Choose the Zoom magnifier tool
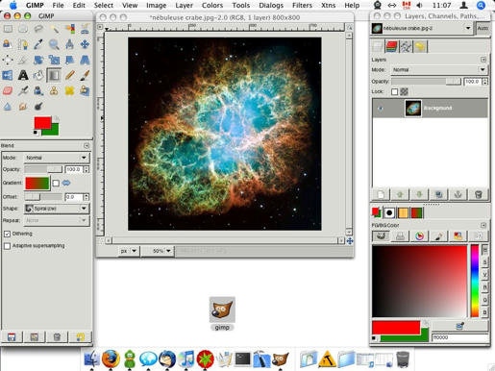 [x=54, y=44]
